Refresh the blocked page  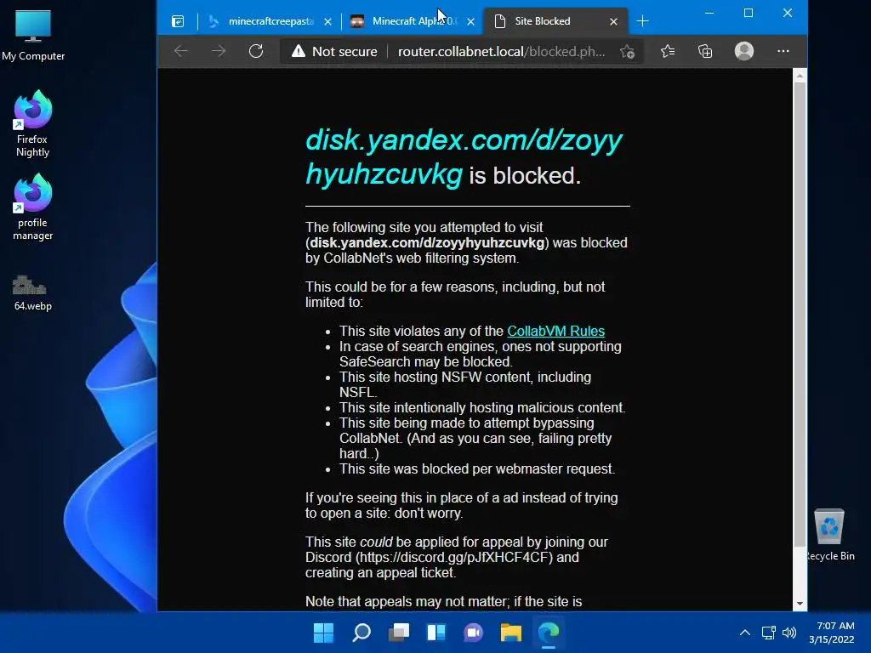tap(256, 51)
